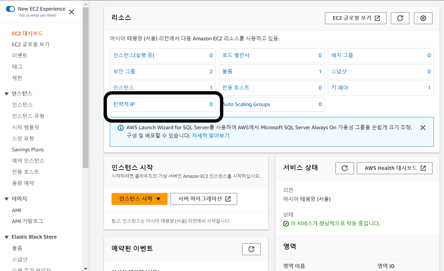Viewport: 444px width, 271px height.
Task: Dismiss the AWS Launch Wizard banner
Action: point(423,128)
